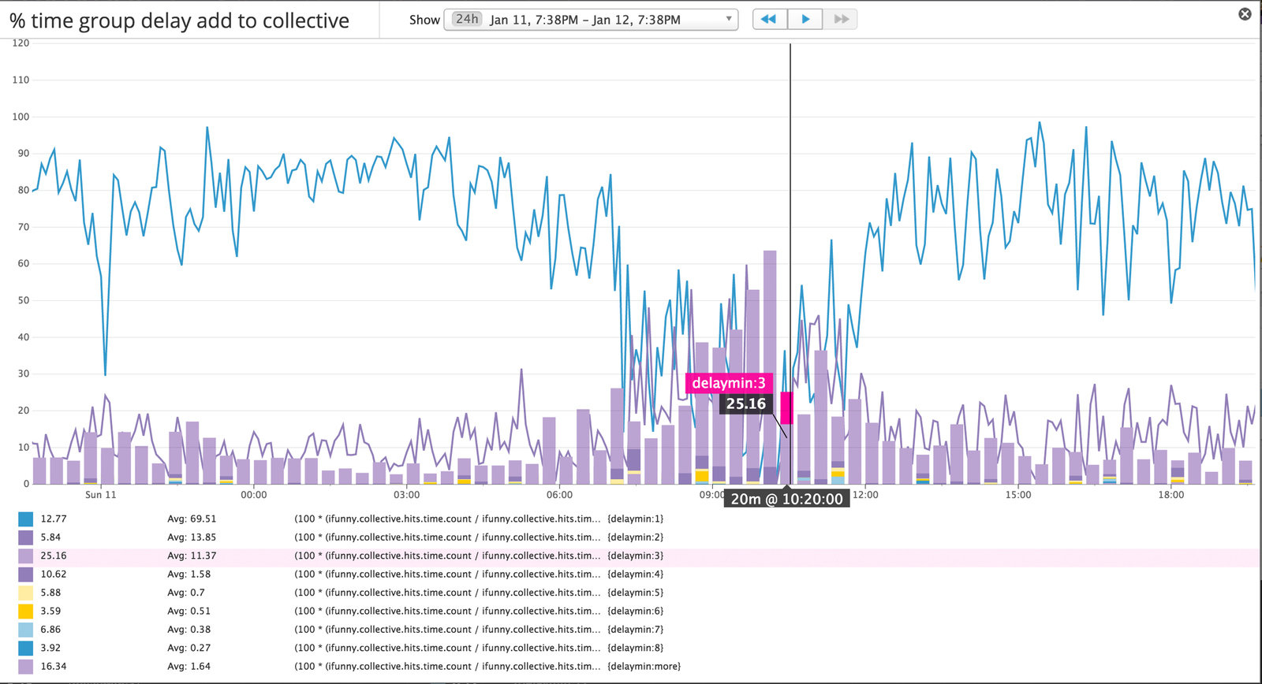Click the 10.62 value in legend
The width and height of the screenshot is (1262, 684).
[54, 574]
